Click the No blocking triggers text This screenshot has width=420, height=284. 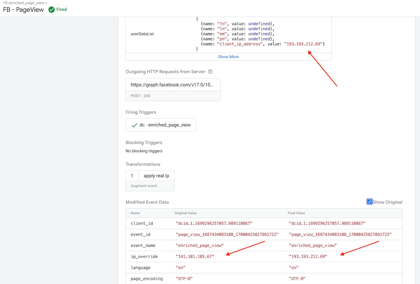144,151
